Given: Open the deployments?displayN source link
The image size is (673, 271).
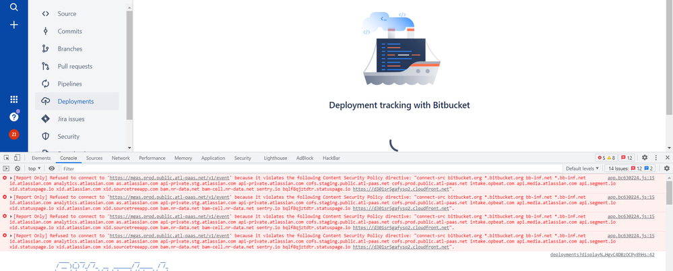Looking at the screenshot, I should click(602, 255).
